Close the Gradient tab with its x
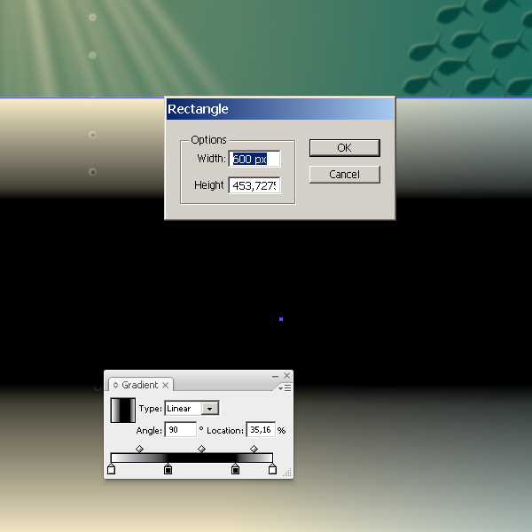Viewport: 532px width, 532px height. (165, 385)
